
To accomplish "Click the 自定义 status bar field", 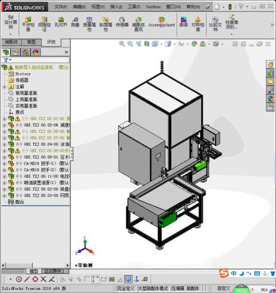I will click(x=223, y=288).
